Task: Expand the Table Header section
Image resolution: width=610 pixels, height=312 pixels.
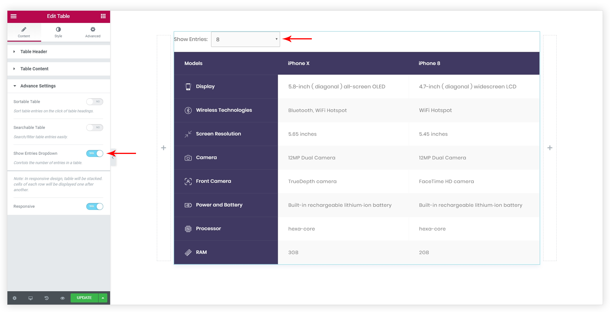Action: pos(59,52)
